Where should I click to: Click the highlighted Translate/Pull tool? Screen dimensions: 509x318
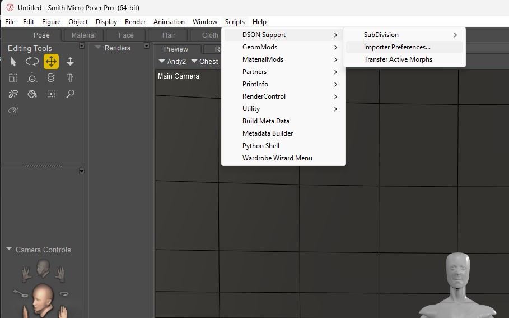pyautogui.click(x=52, y=62)
